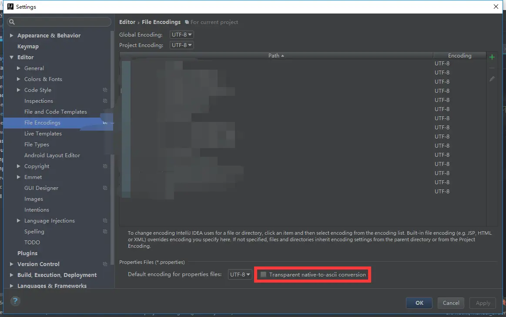506x317 pixels.
Task: Open the Global Encoding dropdown
Action: (181, 34)
